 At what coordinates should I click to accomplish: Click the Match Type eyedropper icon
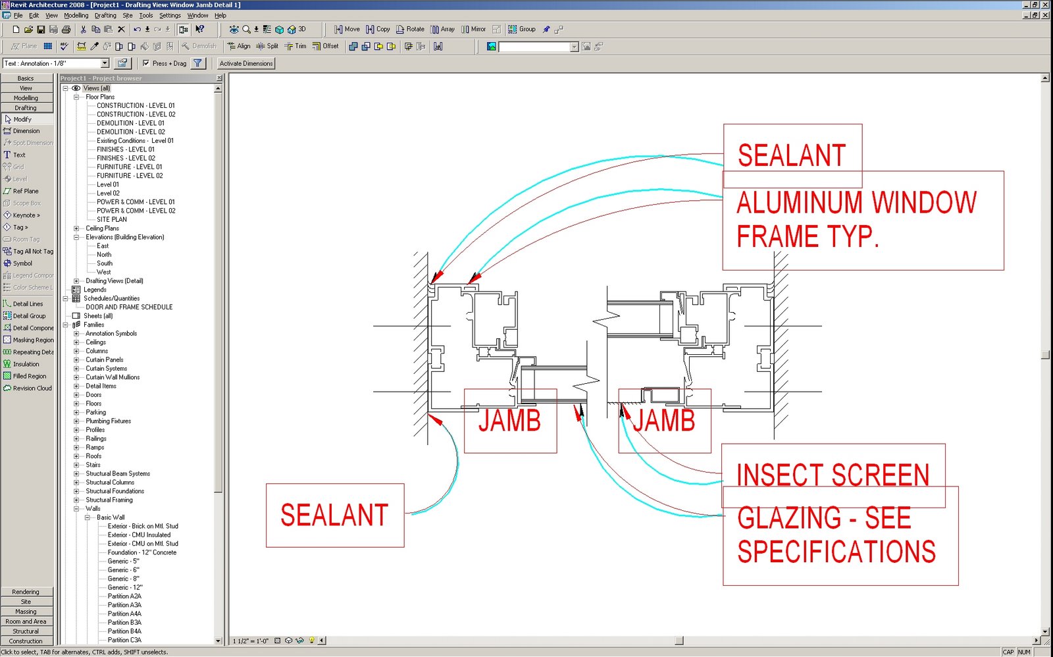[x=94, y=47]
